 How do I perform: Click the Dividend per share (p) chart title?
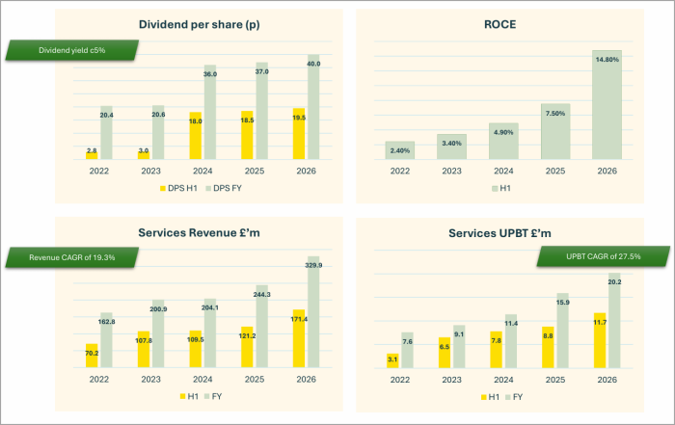pyautogui.click(x=199, y=24)
